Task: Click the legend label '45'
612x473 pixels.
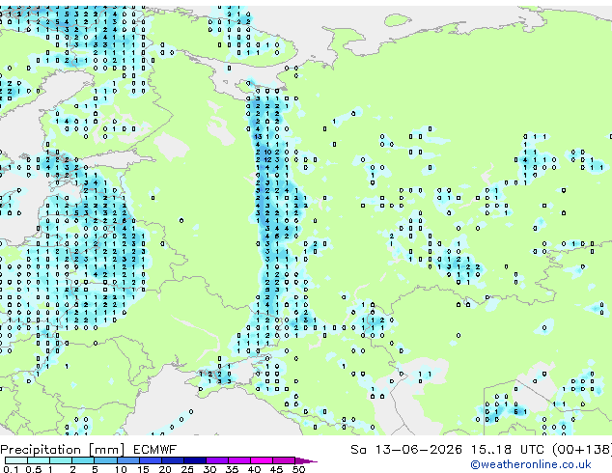Action: click(276, 469)
